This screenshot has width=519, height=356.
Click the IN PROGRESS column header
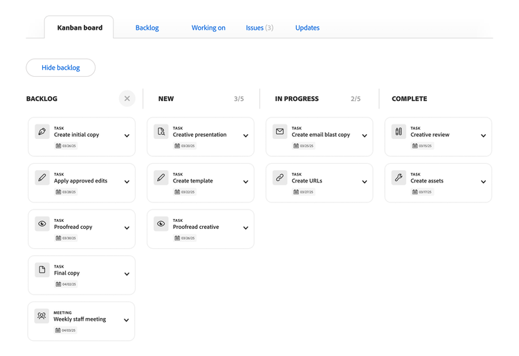click(x=297, y=98)
